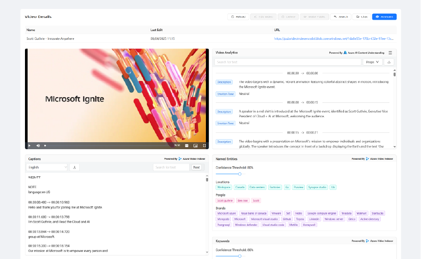Click the Video Analytics scrollbar up arrow

coord(394,70)
